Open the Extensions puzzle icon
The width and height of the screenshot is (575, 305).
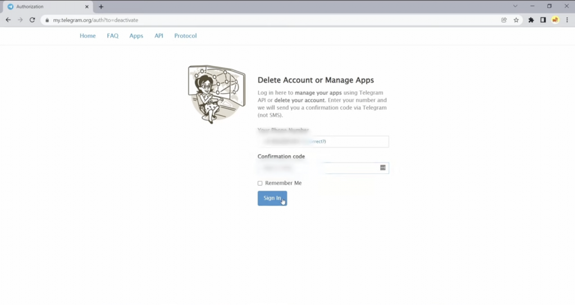(x=531, y=20)
